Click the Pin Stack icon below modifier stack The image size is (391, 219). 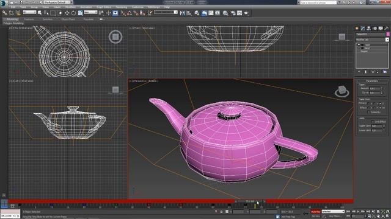359,72
